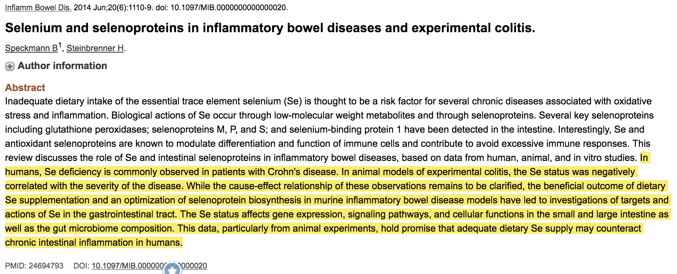Screen dimensions: 677x274
Task: Click the opening word "Inadequate" of the abstract
Action: (29, 101)
